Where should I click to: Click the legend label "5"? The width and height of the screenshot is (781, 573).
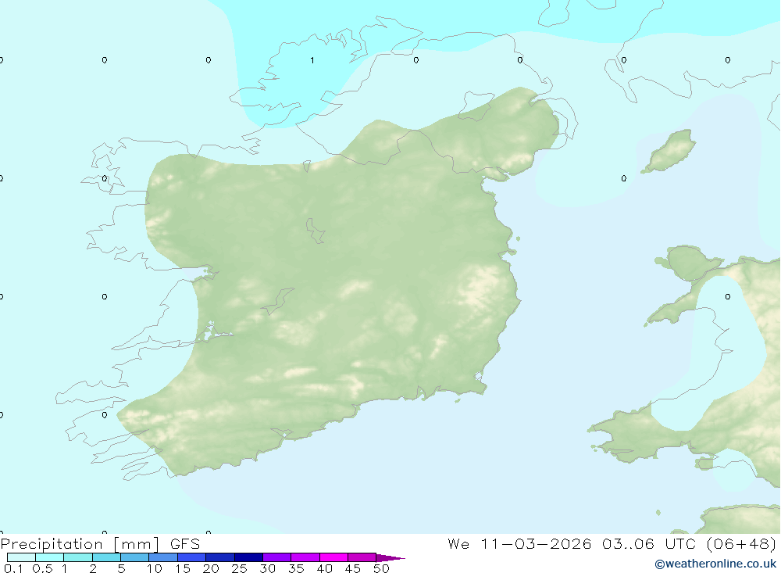point(121,568)
